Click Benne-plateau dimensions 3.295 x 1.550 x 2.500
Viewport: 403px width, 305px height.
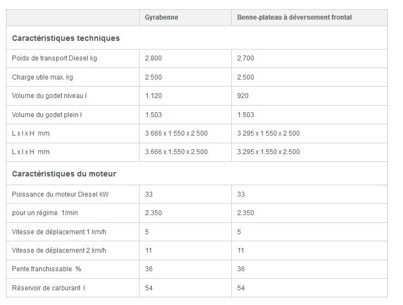[x=268, y=152]
